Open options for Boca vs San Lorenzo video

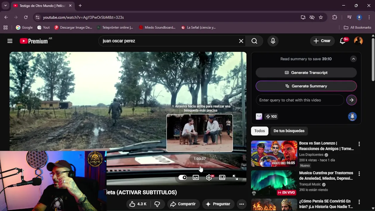coord(359,144)
